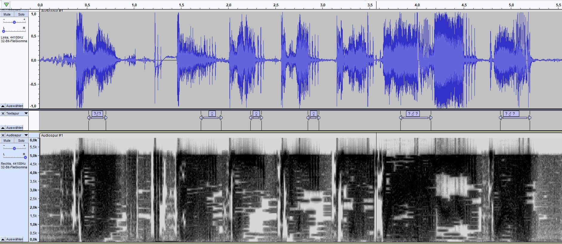Open the bottom Audiospur track dropdown menu
Screen dimensions: 562x244
click(x=26, y=135)
